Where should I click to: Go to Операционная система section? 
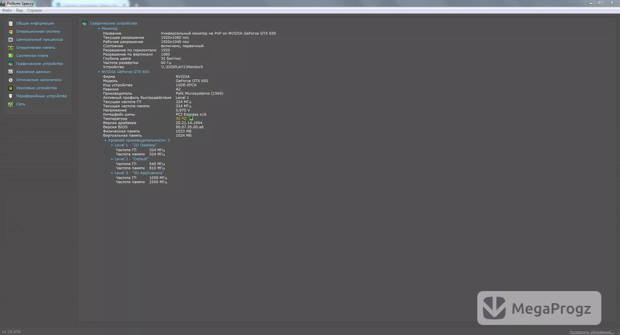38,31
